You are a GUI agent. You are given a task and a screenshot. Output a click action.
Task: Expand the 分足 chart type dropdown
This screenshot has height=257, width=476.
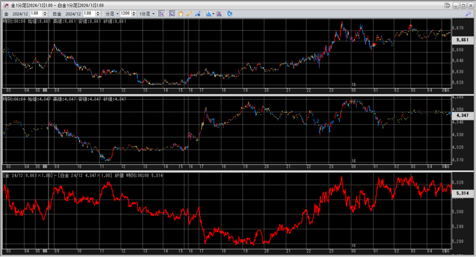click(x=112, y=14)
